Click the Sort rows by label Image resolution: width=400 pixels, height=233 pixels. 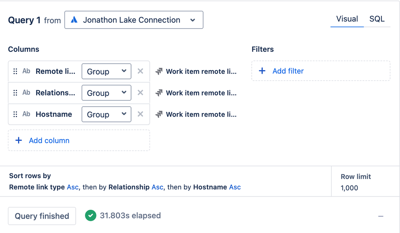coord(30,176)
